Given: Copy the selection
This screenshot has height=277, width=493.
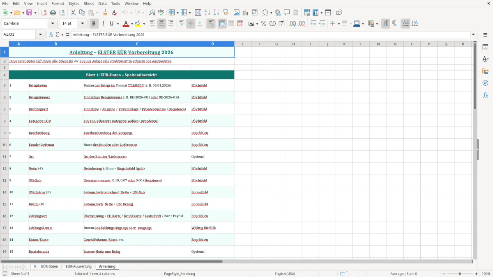Looking at the screenshot, I should click(82, 13).
